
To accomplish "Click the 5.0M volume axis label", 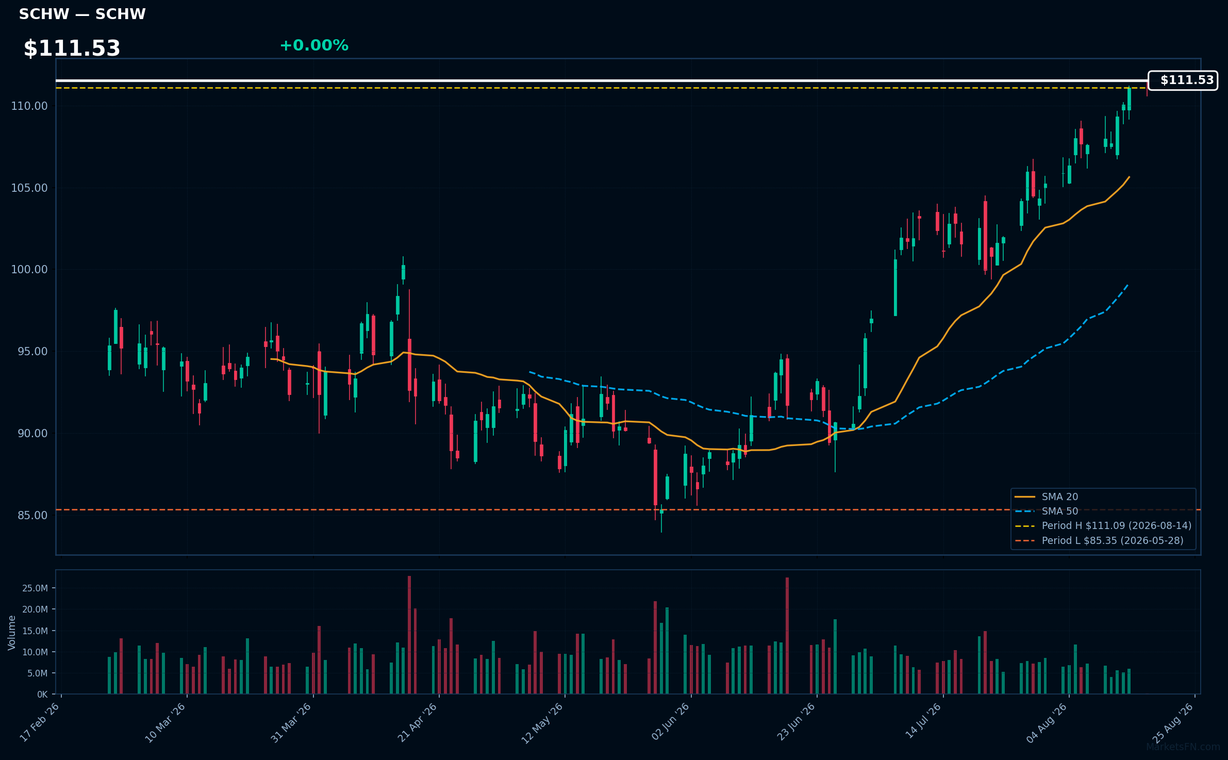I will (x=38, y=673).
